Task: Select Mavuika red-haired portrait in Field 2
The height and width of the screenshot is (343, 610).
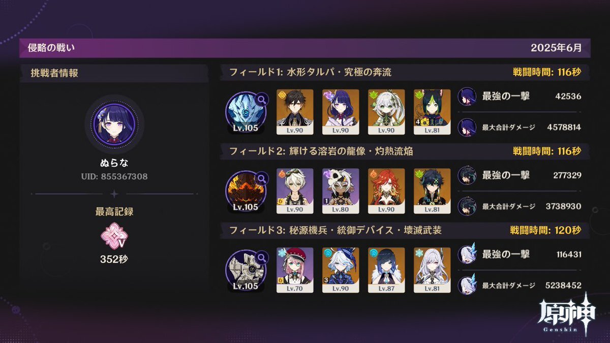Action: tap(386, 191)
